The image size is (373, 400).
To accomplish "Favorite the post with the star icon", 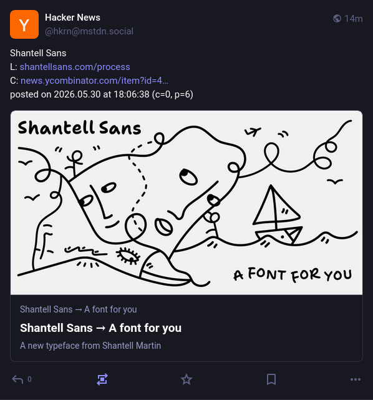I will (186, 379).
